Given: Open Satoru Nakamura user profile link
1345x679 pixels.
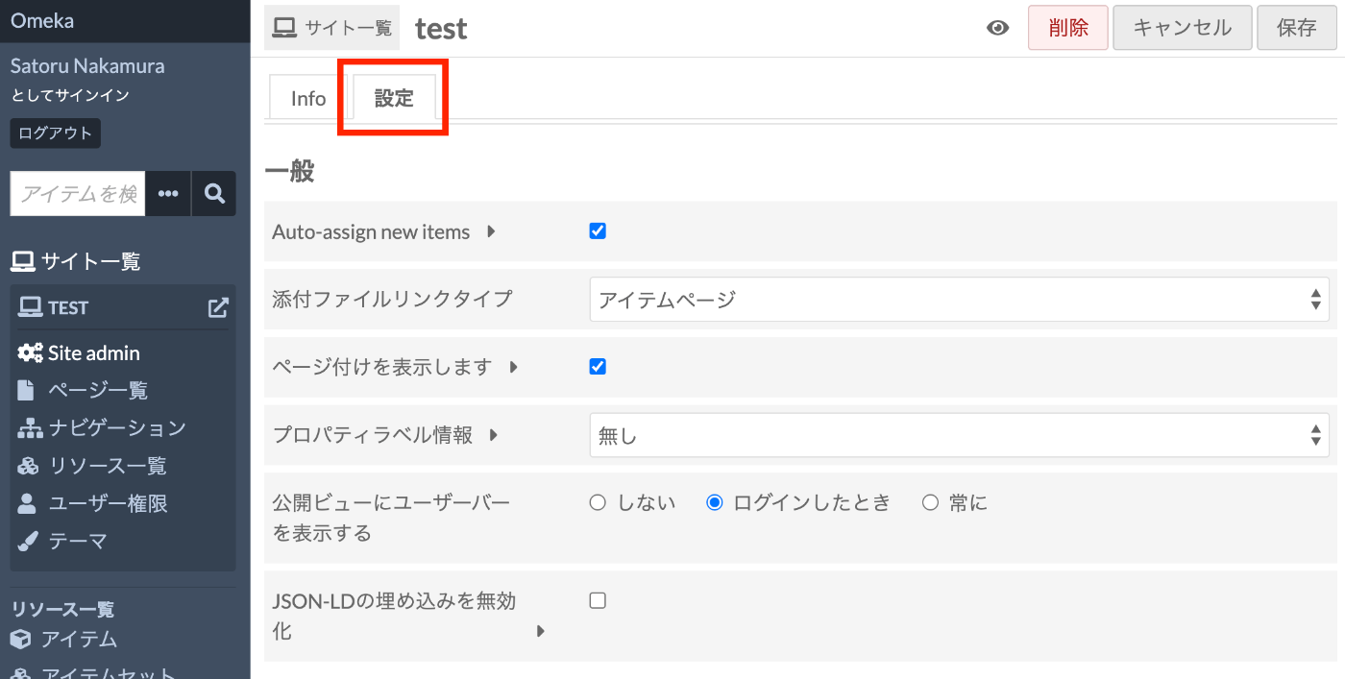Looking at the screenshot, I should click(87, 66).
